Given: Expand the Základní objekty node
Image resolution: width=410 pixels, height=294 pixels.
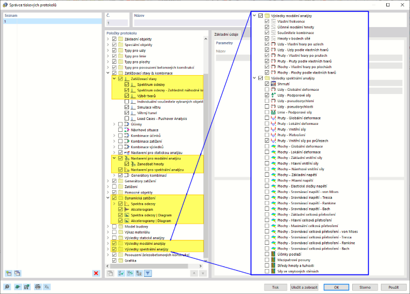Looking at the screenshot, I should point(108,39).
